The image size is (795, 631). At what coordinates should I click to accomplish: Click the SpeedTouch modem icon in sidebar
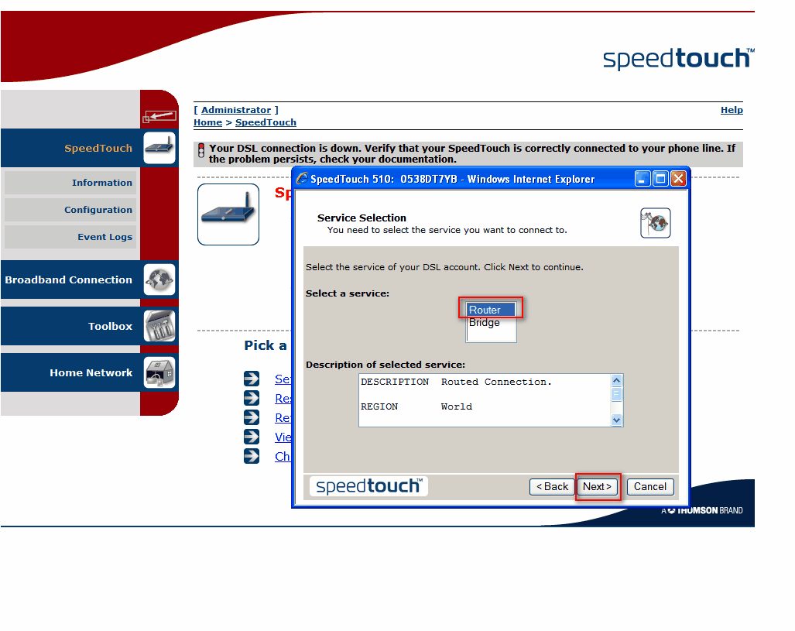pos(159,148)
